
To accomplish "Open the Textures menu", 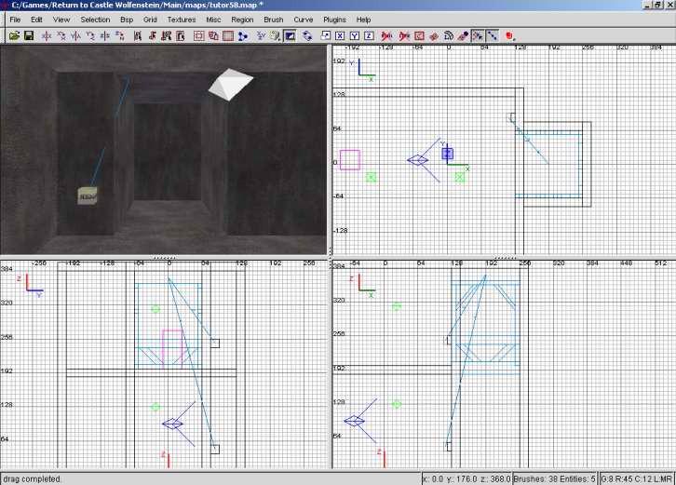I will [x=182, y=20].
